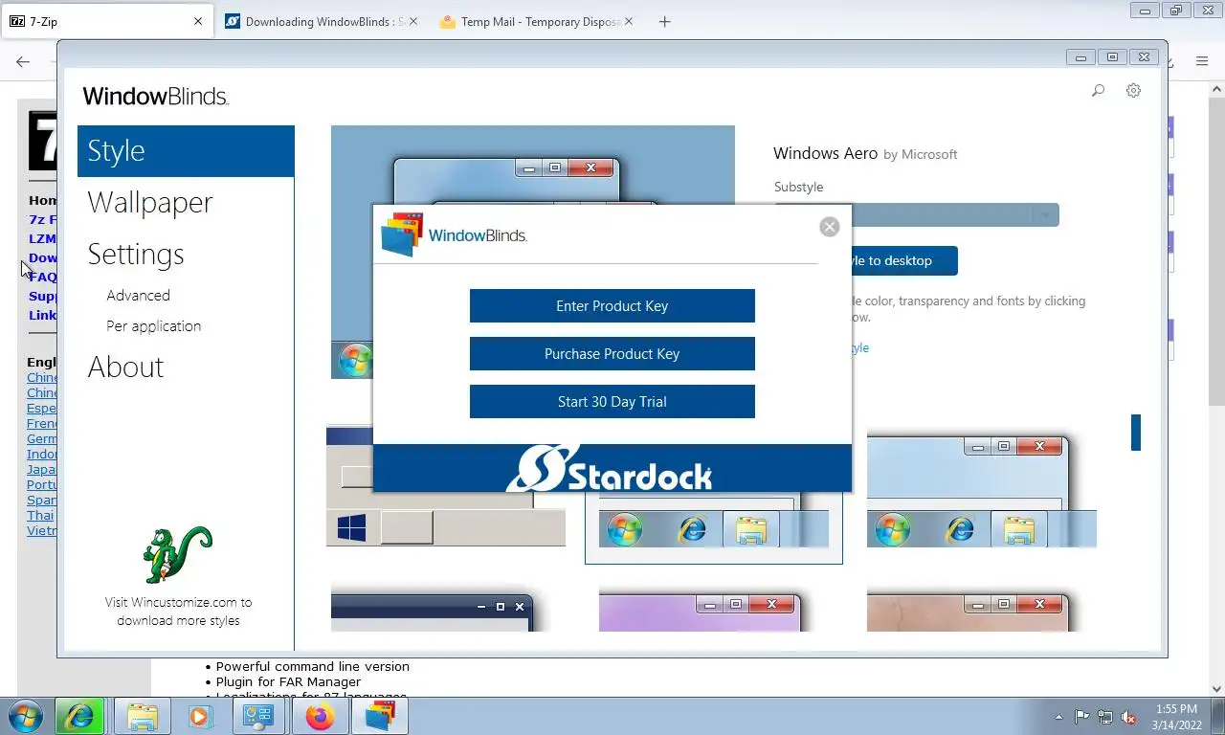Switch to Firefox in the taskbar

click(x=320, y=716)
